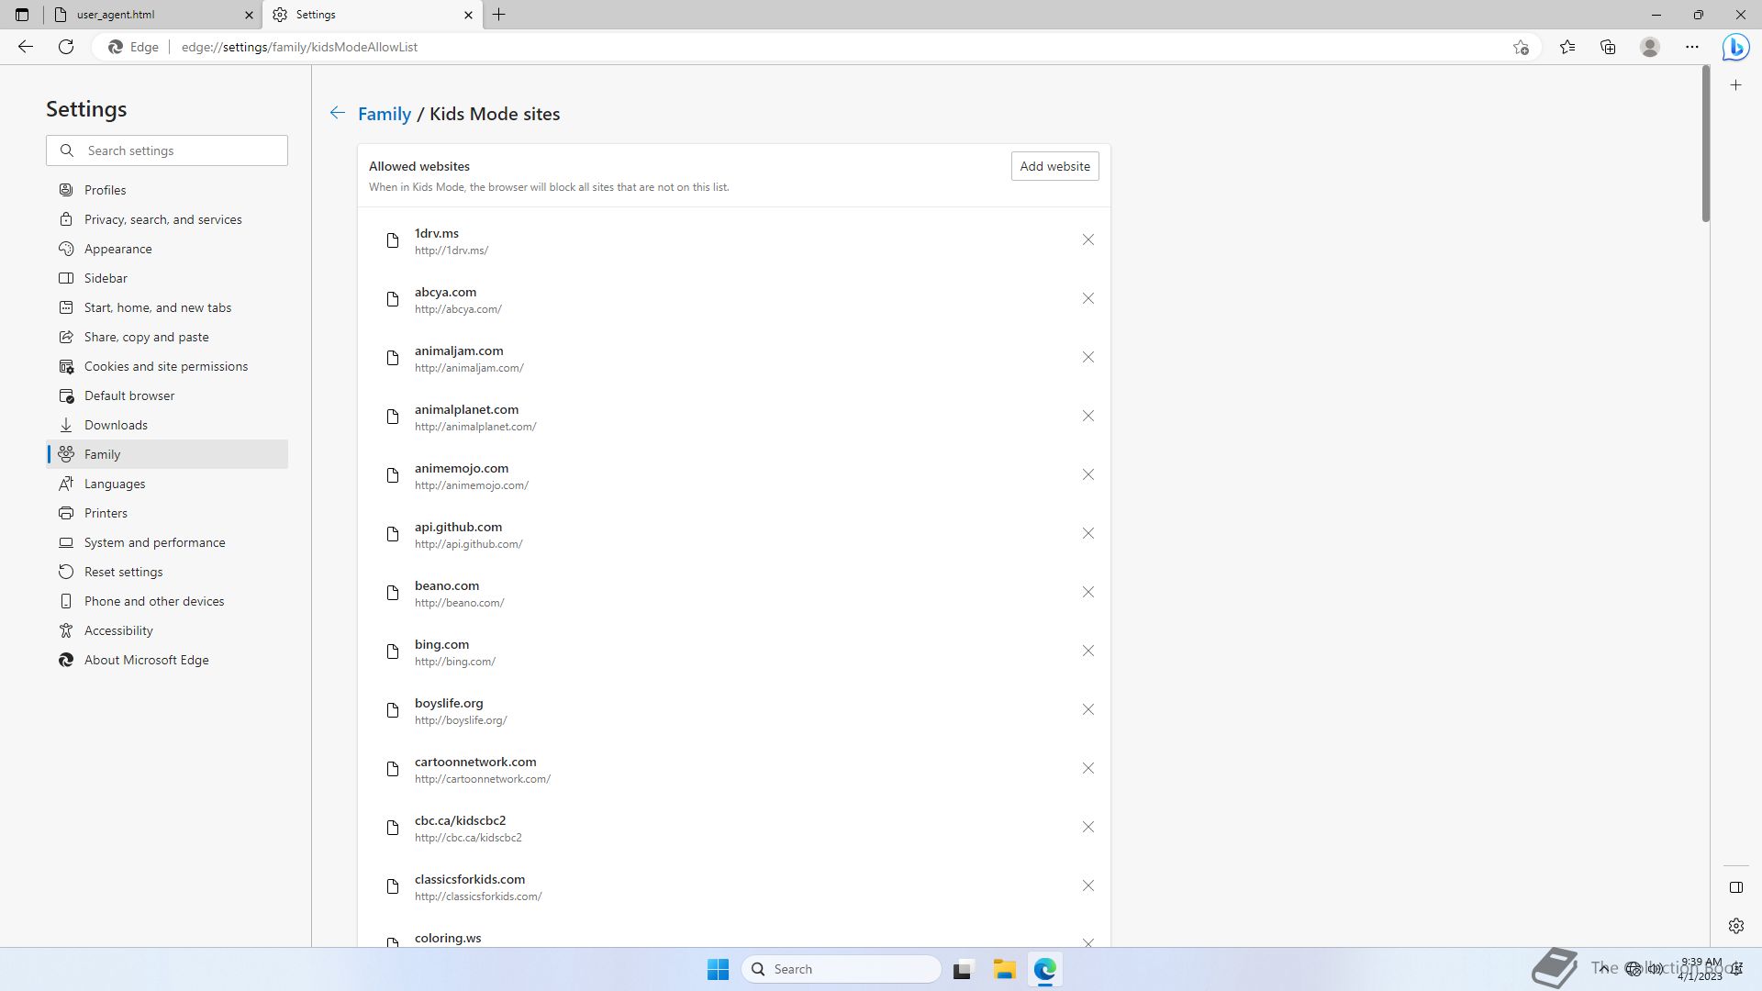Delete api.github.com from allowed websites
This screenshot has width=1762, height=991.
1087,533
